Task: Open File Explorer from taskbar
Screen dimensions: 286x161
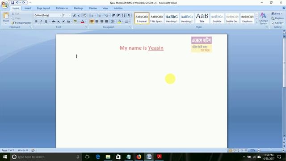Action: pyautogui.click(x=108, y=157)
